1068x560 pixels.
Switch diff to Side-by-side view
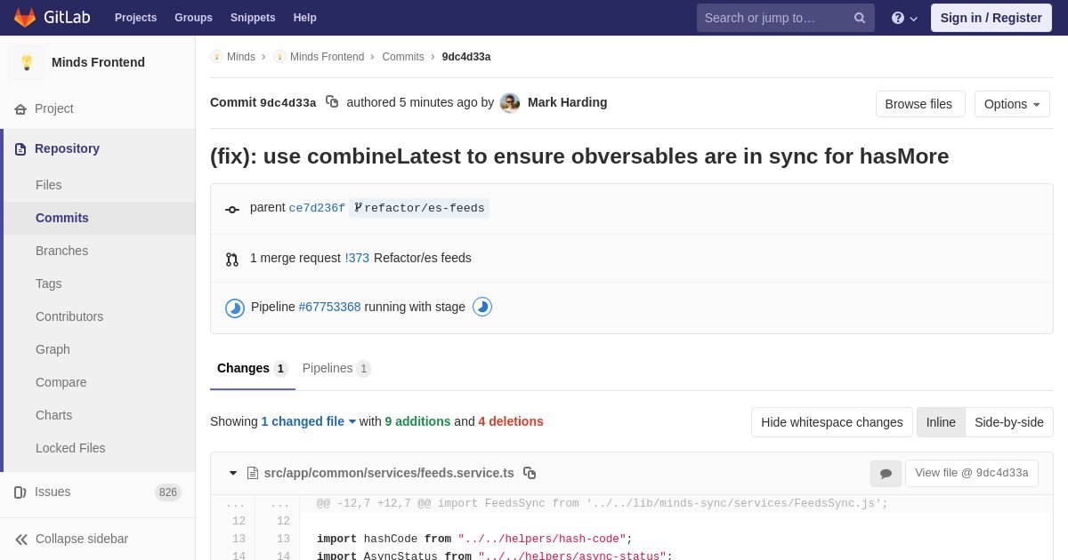[x=1009, y=422]
